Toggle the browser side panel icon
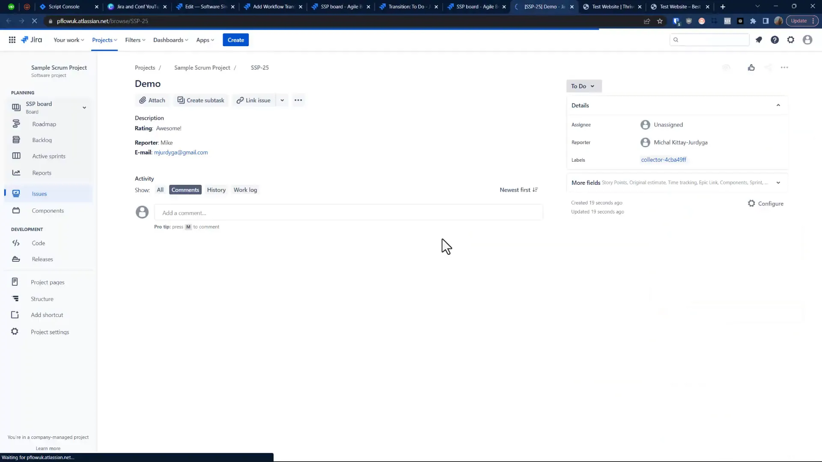The height and width of the screenshot is (462, 822). (x=765, y=21)
